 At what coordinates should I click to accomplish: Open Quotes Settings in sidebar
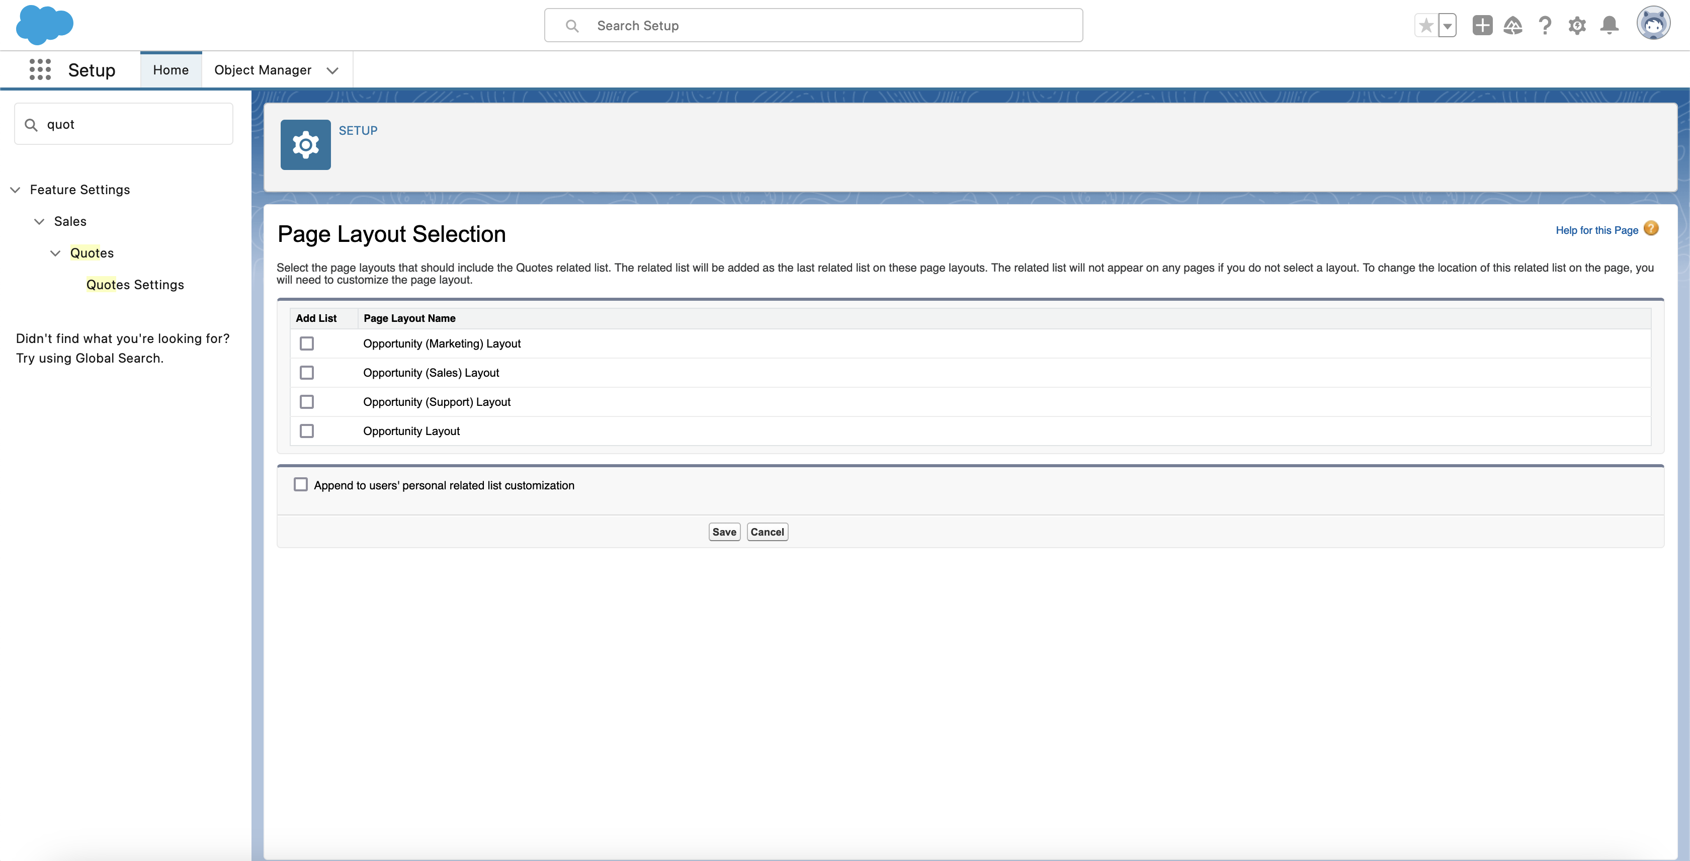click(x=134, y=285)
